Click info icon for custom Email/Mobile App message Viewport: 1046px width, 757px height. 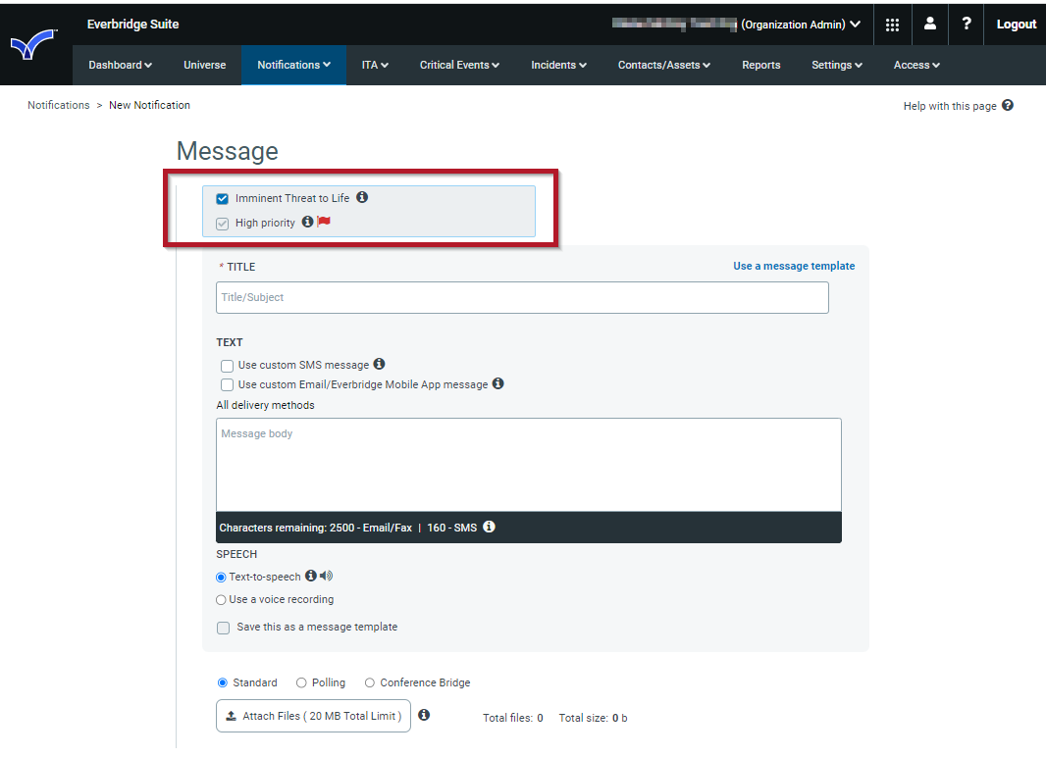tap(497, 383)
